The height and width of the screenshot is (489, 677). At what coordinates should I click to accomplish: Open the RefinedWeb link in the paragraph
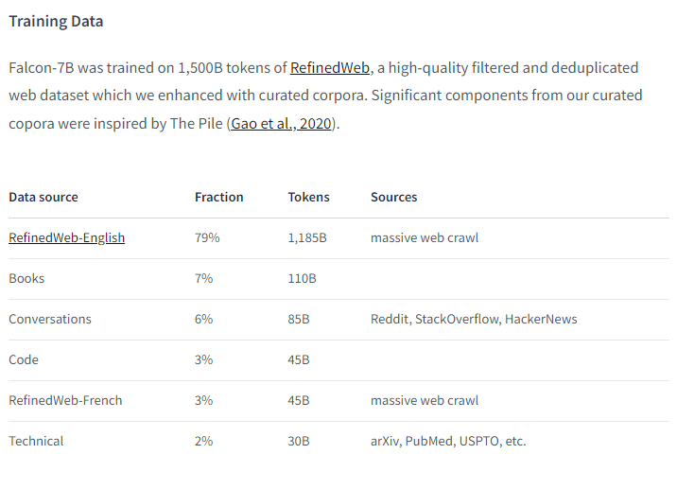(x=330, y=68)
